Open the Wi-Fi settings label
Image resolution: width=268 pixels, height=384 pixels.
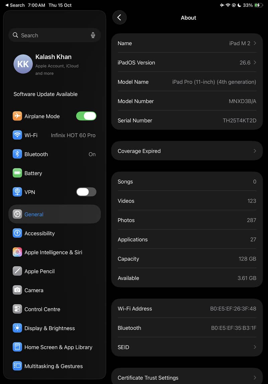tap(31, 135)
